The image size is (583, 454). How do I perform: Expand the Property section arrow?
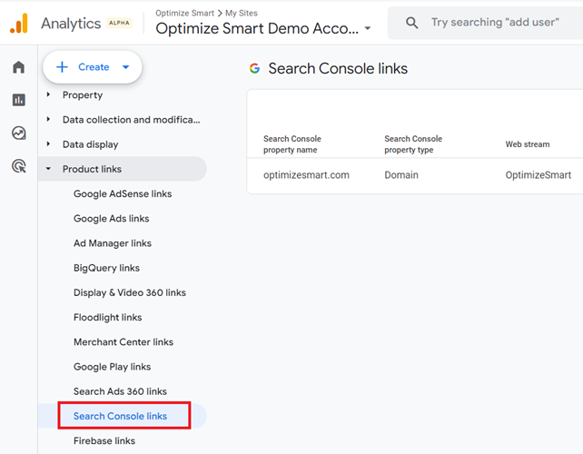(48, 94)
